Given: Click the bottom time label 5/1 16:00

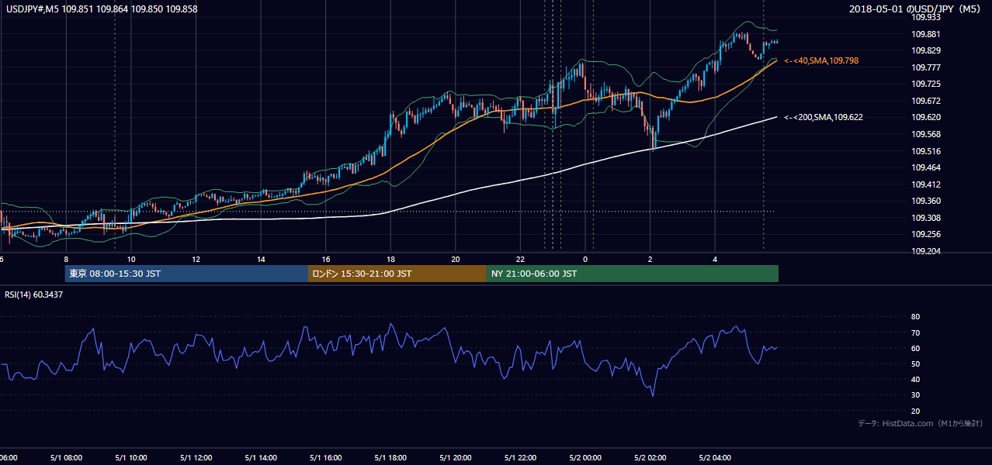Looking at the screenshot, I should (x=326, y=458).
